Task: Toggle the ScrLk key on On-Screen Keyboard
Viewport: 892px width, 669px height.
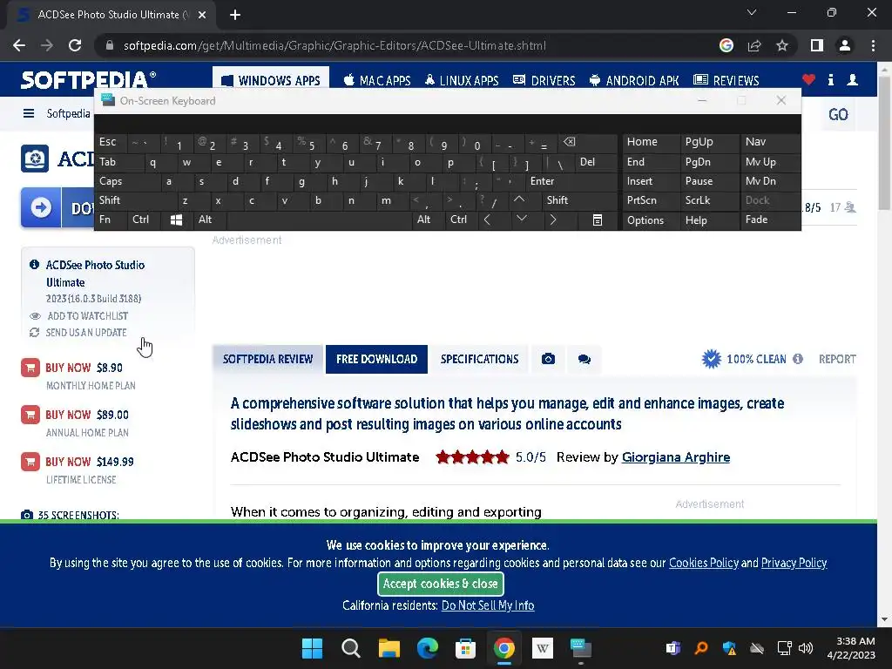Action: point(709,199)
